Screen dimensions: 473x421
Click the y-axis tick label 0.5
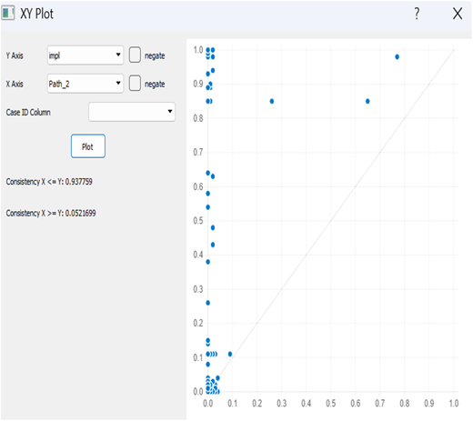click(x=198, y=221)
